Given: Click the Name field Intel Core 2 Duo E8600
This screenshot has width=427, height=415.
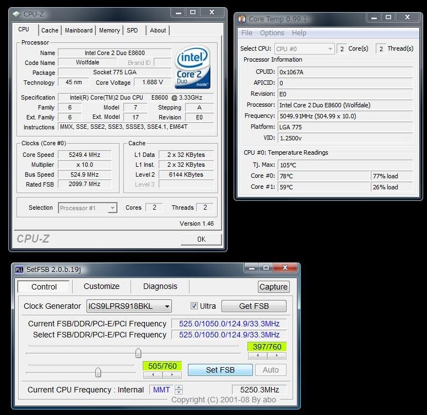Looking at the screenshot, I should pyautogui.click(x=115, y=53).
